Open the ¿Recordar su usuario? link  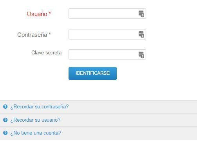35,120
